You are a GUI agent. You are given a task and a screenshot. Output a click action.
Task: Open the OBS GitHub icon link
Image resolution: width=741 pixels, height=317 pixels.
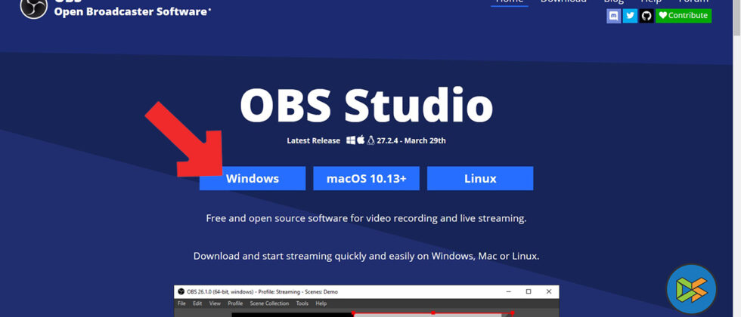tap(646, 16)
